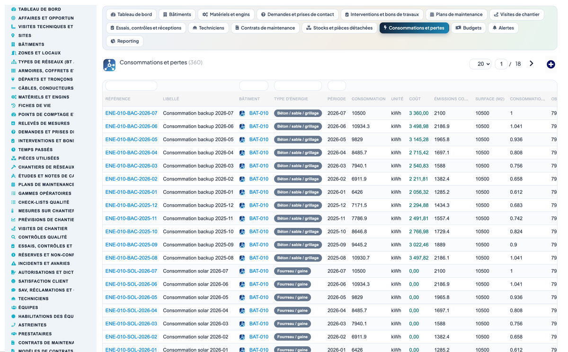The image size is (568, 352).
Task: Click building icon in row ENE-010-BAC-2025-12
Action: tap(242, 206)
